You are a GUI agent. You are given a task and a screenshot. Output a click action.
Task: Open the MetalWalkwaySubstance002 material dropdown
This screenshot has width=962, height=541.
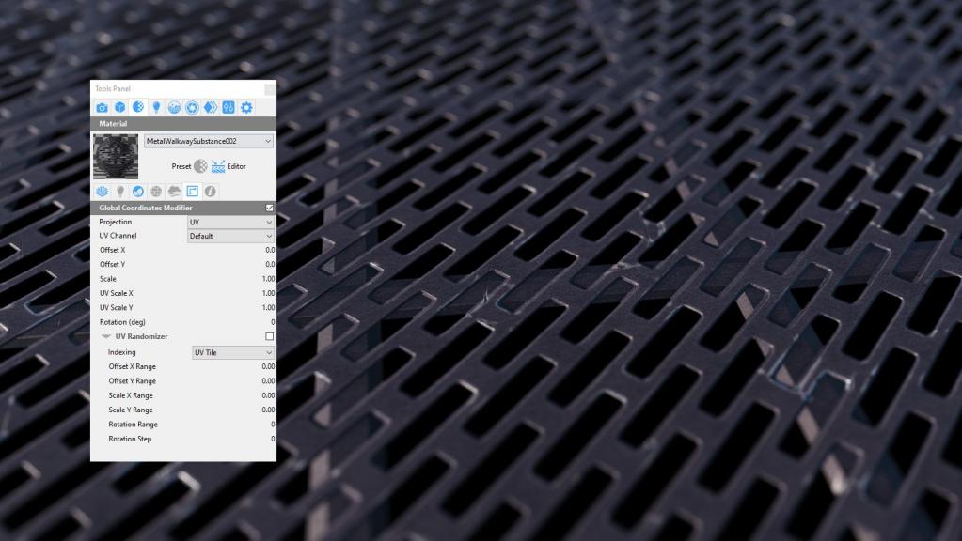209,141
